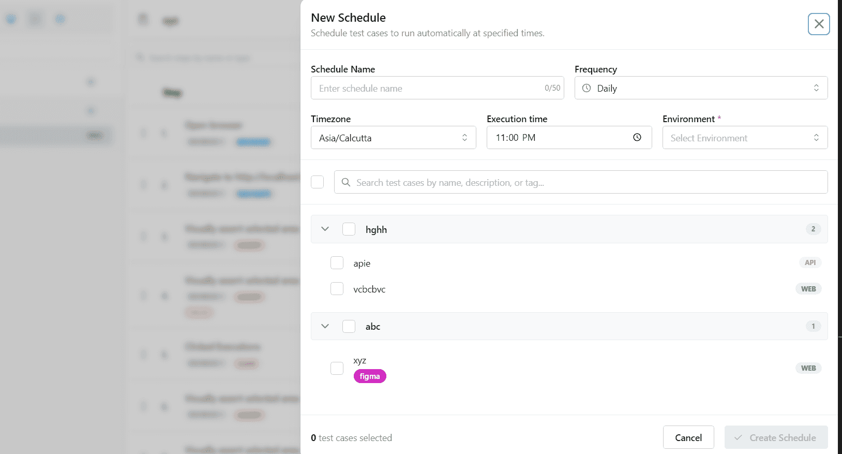Click the magnifier icon in test case search
Image resolution: width=842 pixels, height=454 pixels.
346,182
